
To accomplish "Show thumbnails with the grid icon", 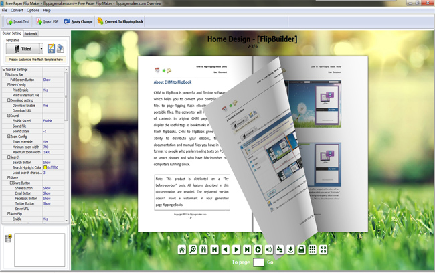I will [313, 250].
